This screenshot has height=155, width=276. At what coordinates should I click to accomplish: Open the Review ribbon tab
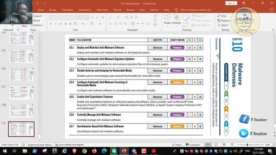click(130, 10)
